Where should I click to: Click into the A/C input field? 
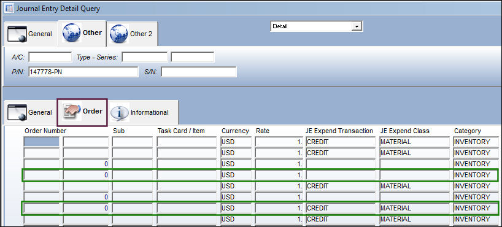pos(50,57)
